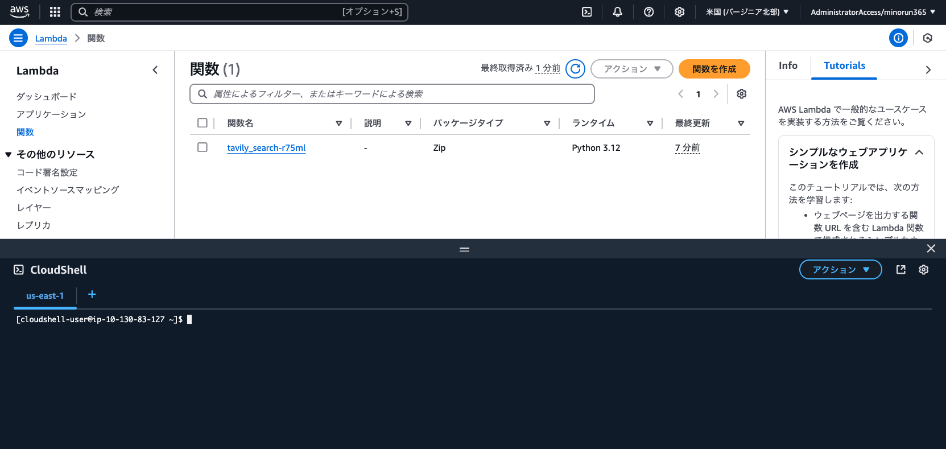Open the region selector 米国 (バージニア北部)

(x=747, y=12)
